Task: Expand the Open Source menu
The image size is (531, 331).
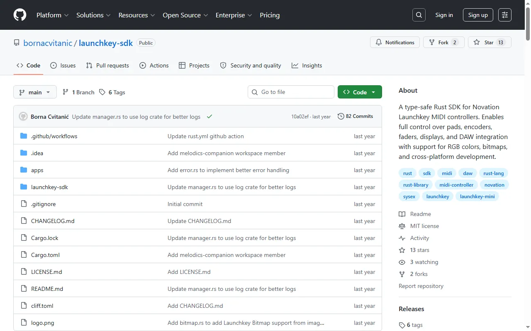Action: tap(185, 15)
